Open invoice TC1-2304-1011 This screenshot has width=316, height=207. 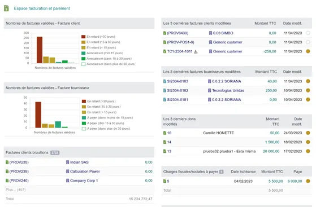tap(180, 51)
